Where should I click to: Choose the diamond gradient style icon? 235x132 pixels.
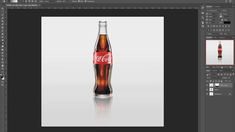point(36,1)
